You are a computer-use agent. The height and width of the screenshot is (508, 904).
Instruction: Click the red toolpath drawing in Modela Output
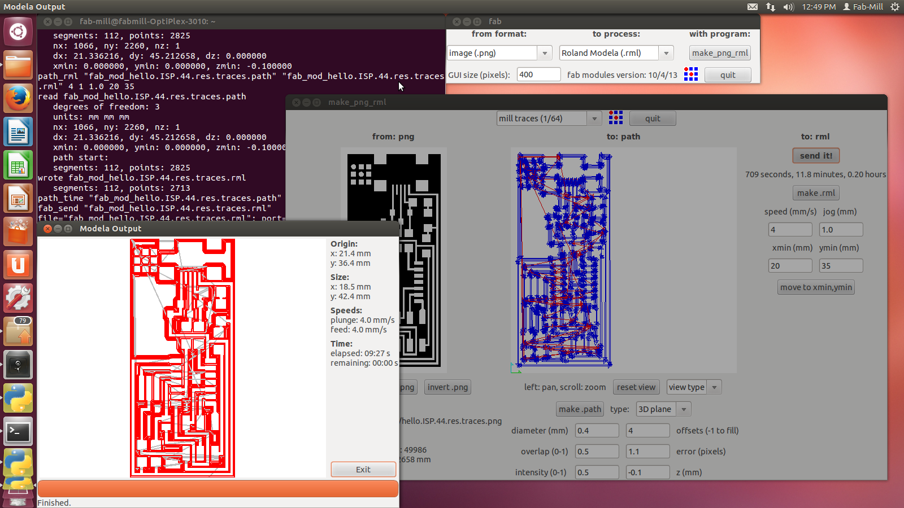[x=182, y=358]
